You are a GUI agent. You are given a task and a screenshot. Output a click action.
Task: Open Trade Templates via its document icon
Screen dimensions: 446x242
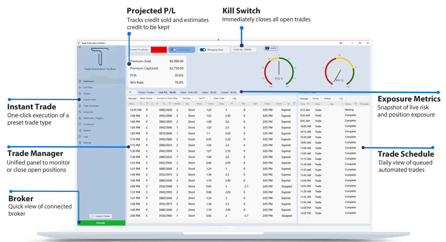pyautogui.click(x=80, y=106)
